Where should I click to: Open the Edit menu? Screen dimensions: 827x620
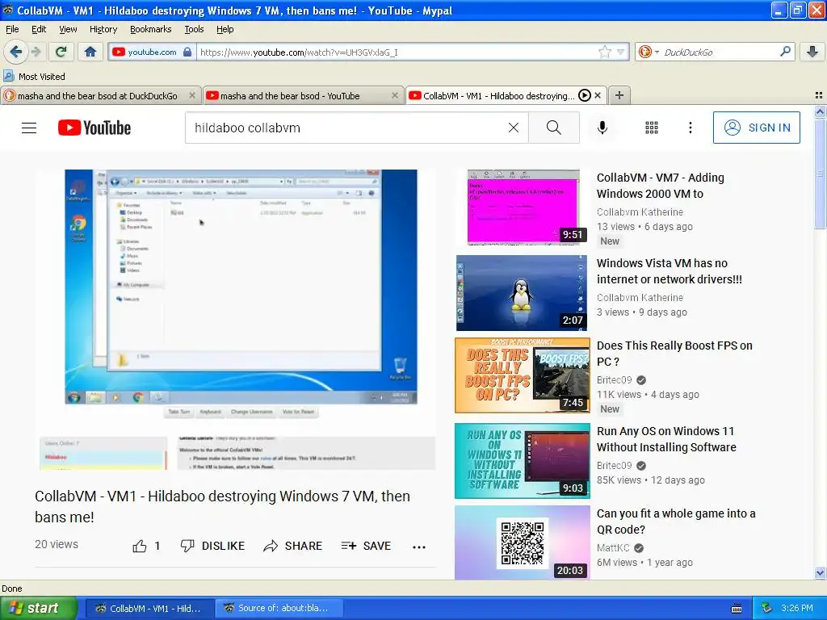(39, 29)
